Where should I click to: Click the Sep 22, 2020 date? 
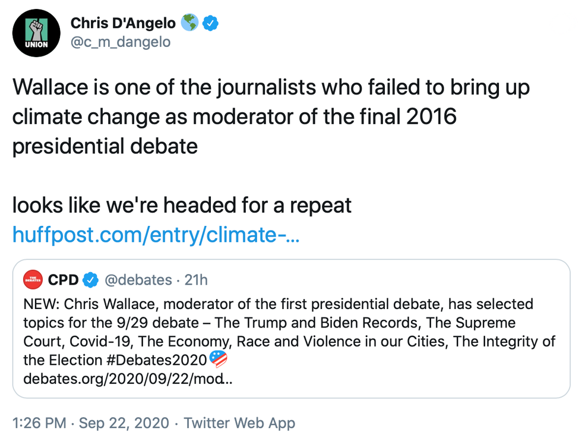click(124, 423)
